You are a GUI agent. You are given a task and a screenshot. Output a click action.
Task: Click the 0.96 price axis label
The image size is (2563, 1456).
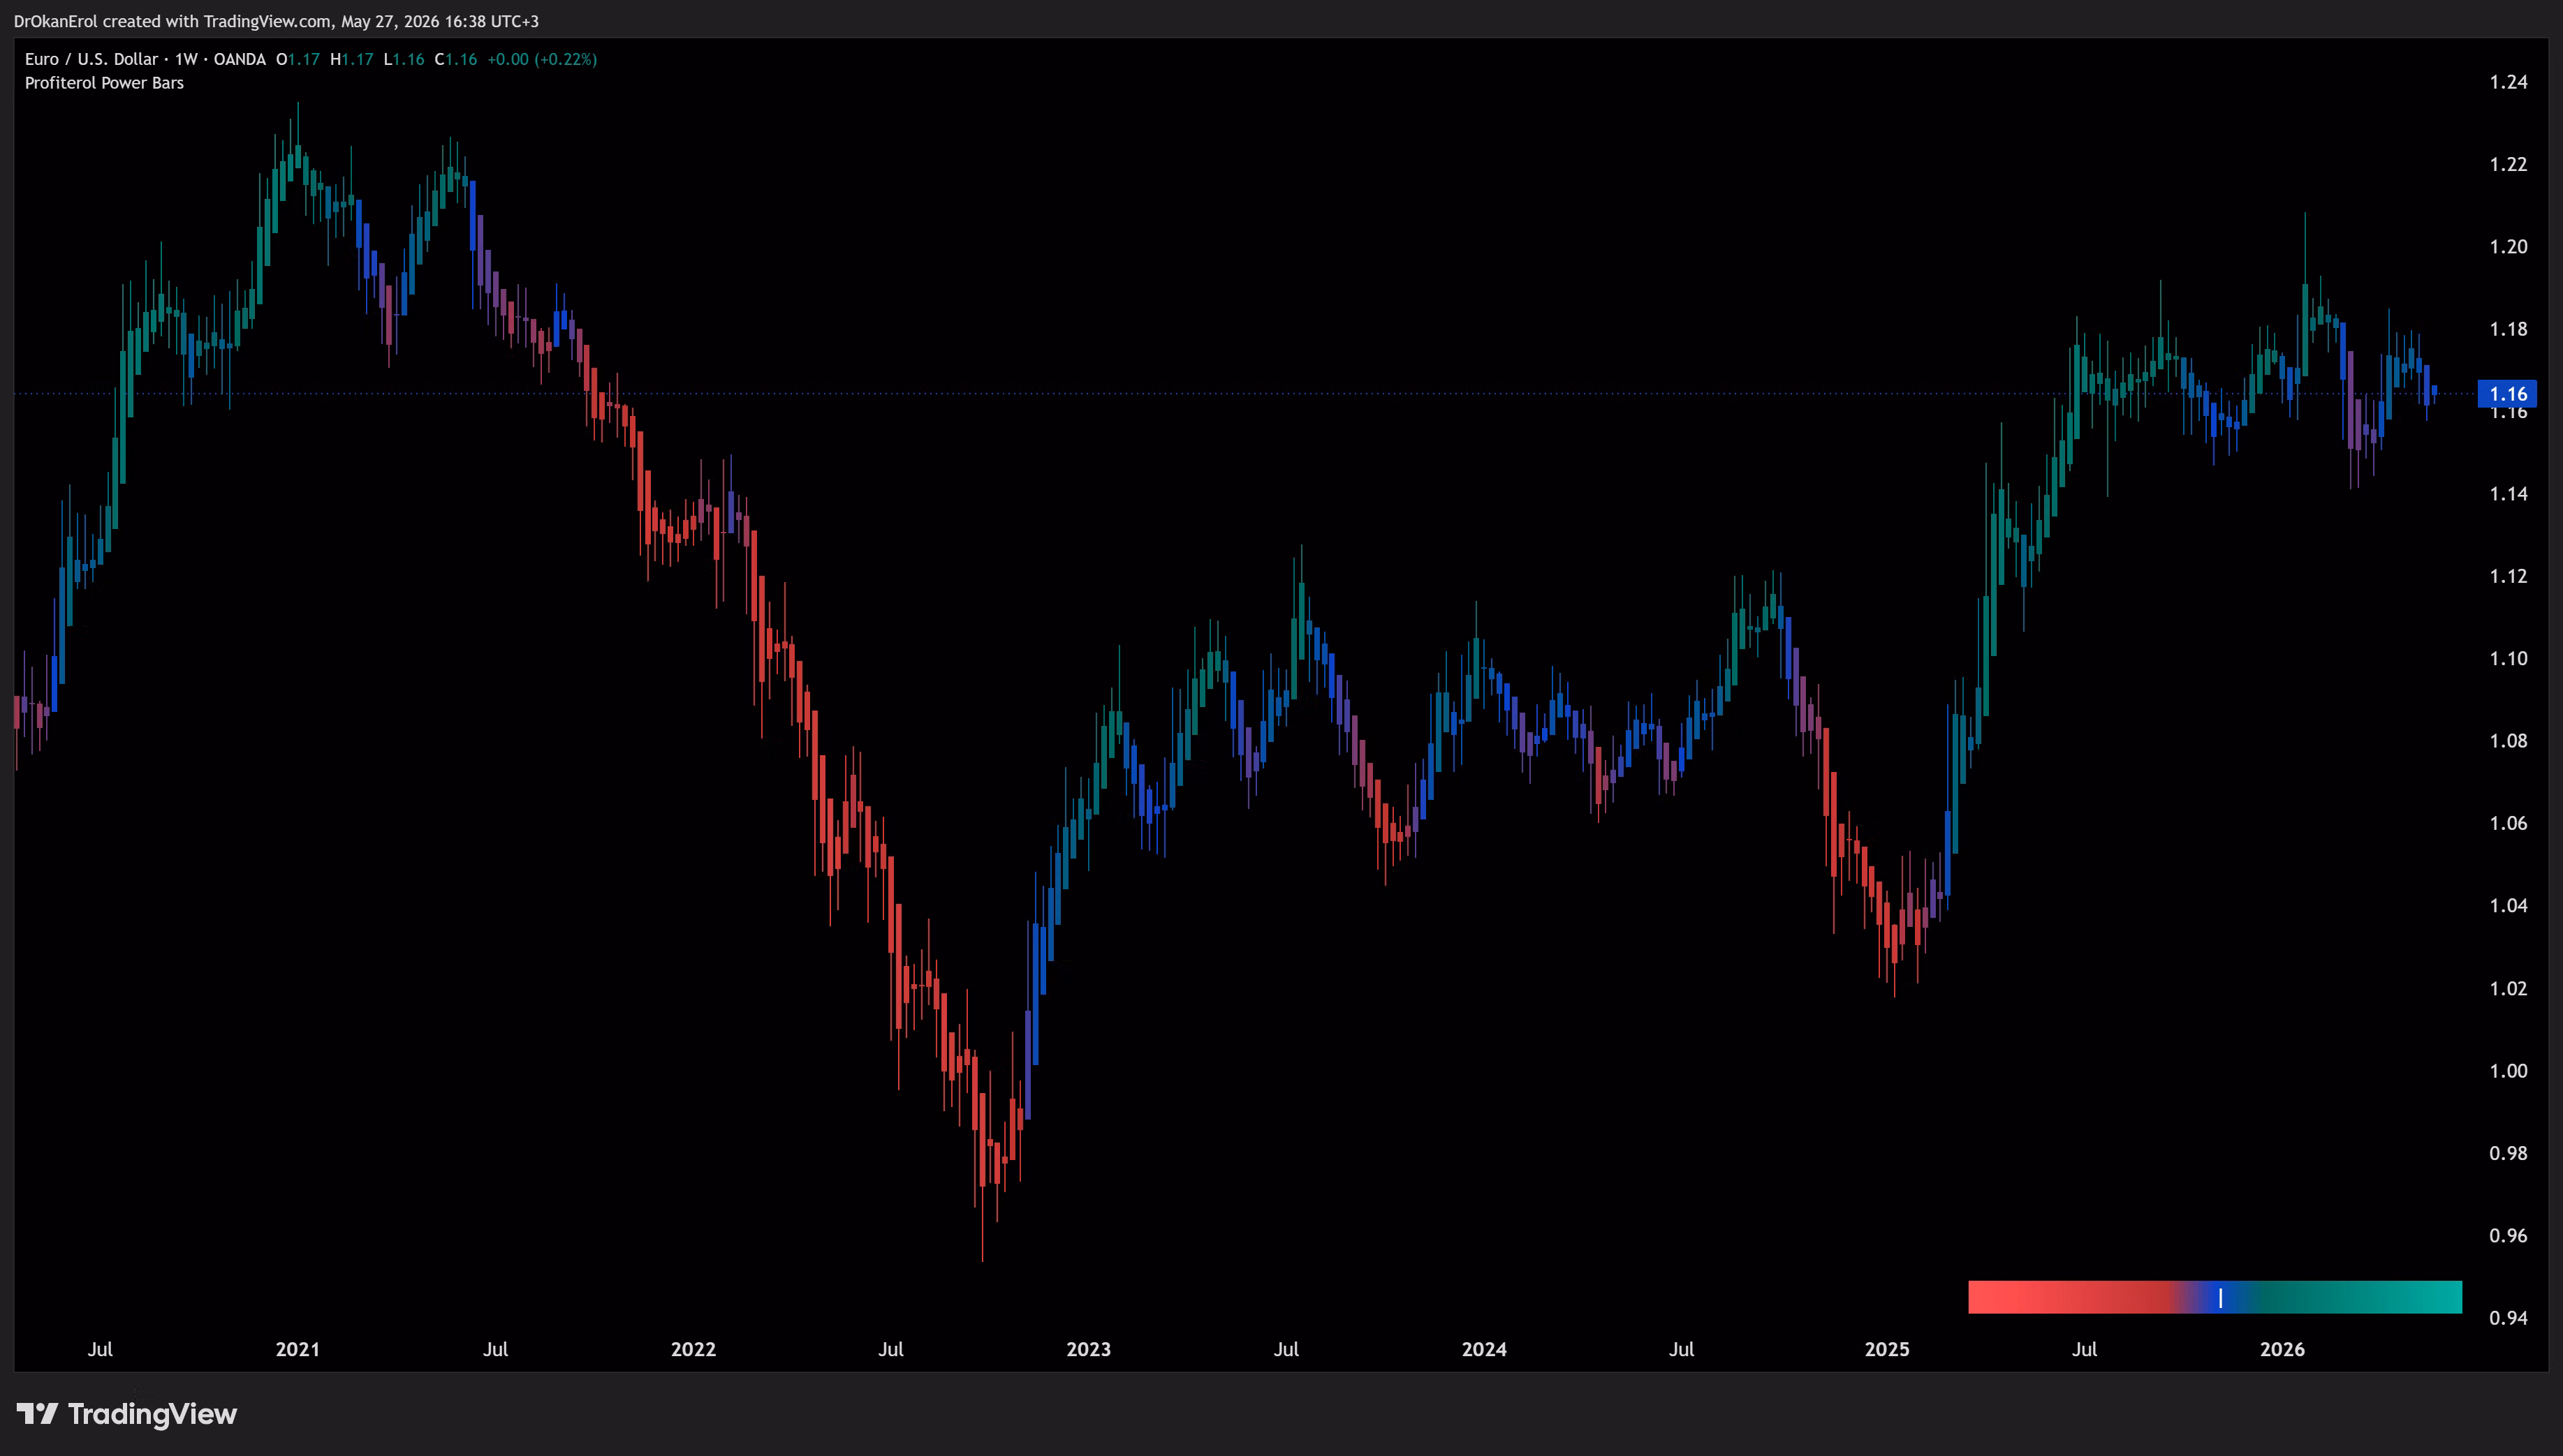[x=2508, y=1236]
